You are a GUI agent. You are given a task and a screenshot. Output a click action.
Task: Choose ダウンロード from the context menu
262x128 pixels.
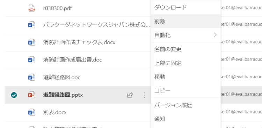coord(186,7)
